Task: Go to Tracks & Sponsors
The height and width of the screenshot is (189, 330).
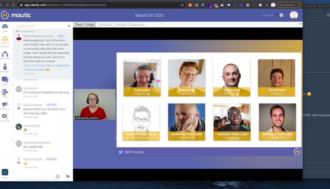Action: coord(5,41)
